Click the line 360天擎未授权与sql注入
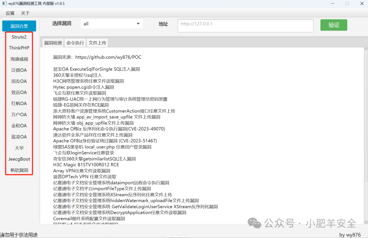368x238 pixels. 77,75
